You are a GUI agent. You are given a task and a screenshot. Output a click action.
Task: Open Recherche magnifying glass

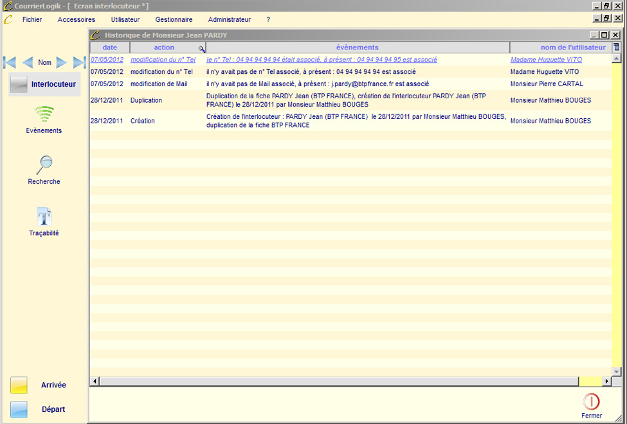tap(44, 165)
